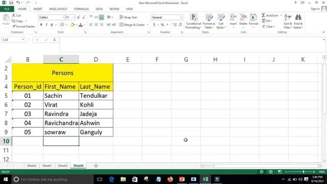Click the Insert cells button

pyautogui.click(x=233, y=21)
